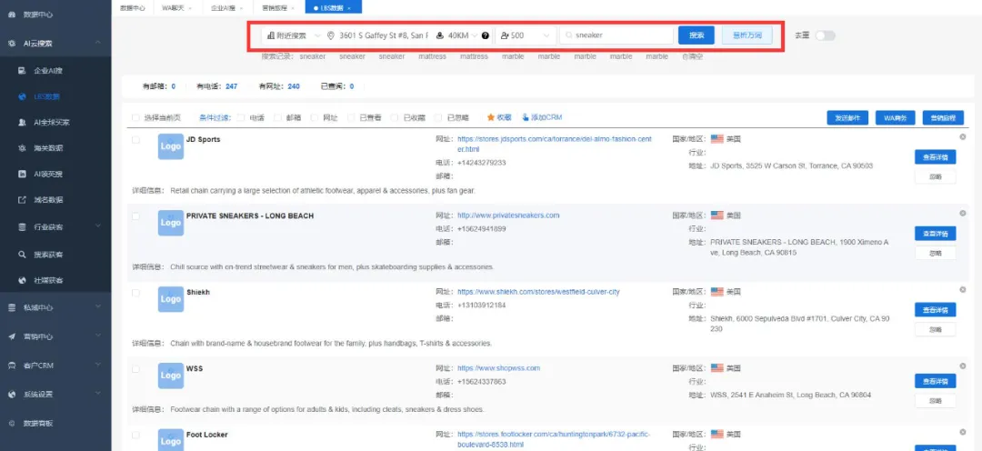Open the 附近搜索 search mode dropdown
982x451 pixels.
click(293, 35)
